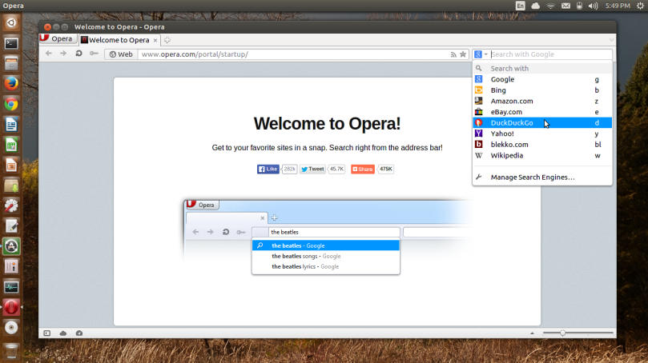Select Wikipedia search engine
The image size is (648, 363).
(x=542, y=155)
